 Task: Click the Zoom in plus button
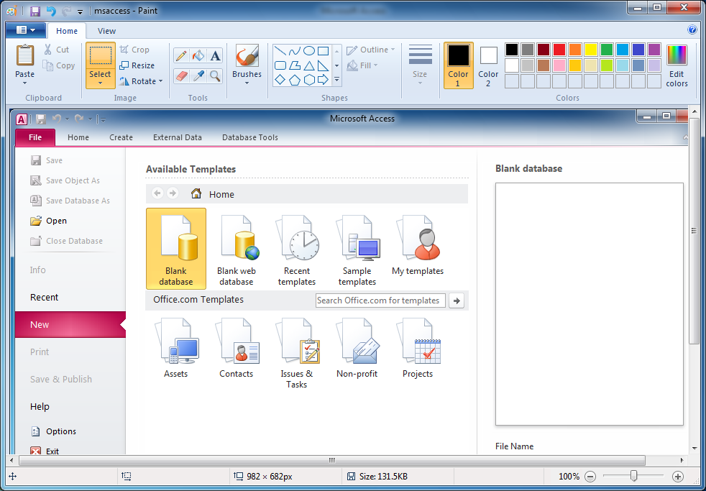tap(677, 477)
